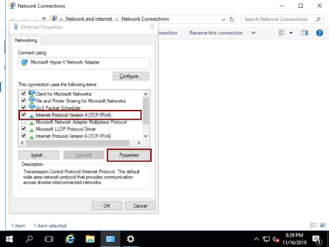Screen dimensions: 329x247
Task: Open Internet Explorer from the taskbar
Action: [x=70, y=239]
